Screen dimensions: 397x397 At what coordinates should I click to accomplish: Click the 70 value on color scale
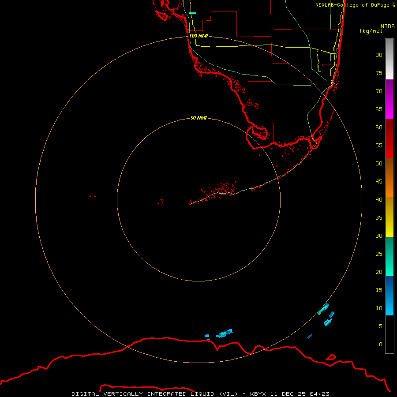pos(379,91)
